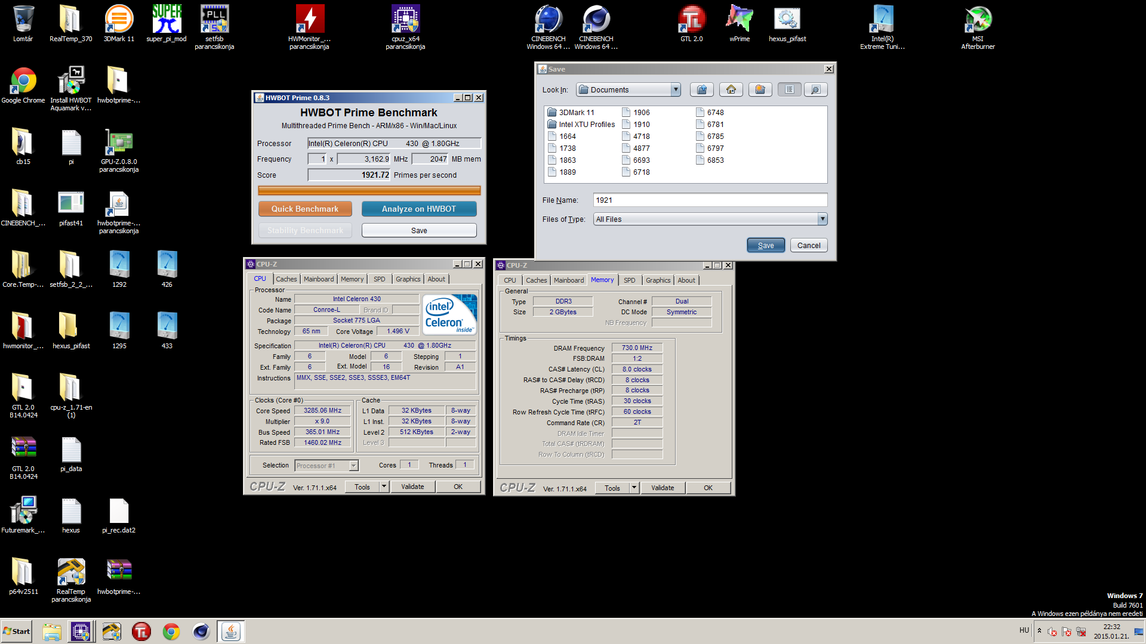Click Save button in HWBOT Prime window

(419, 231)
